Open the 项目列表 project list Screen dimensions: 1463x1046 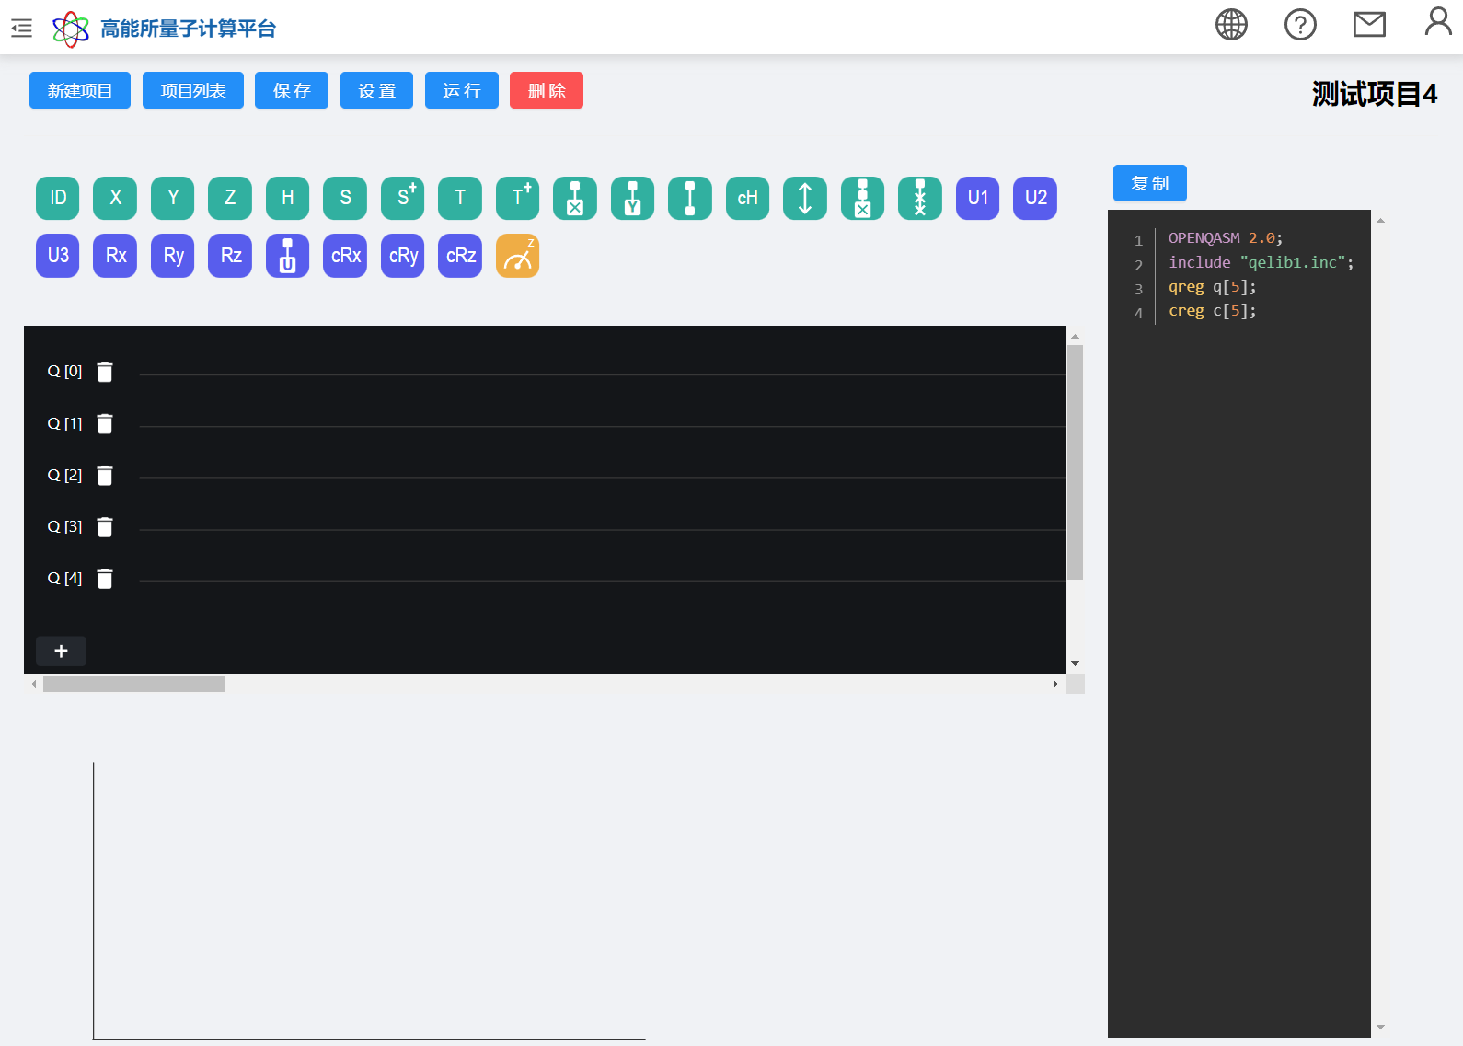193,90
